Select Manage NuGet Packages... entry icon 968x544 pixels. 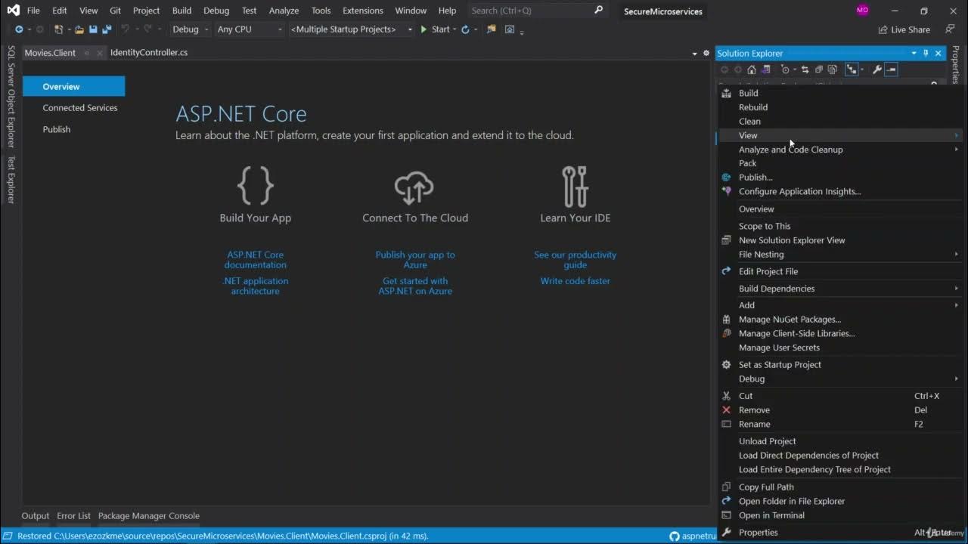point(726,320)
